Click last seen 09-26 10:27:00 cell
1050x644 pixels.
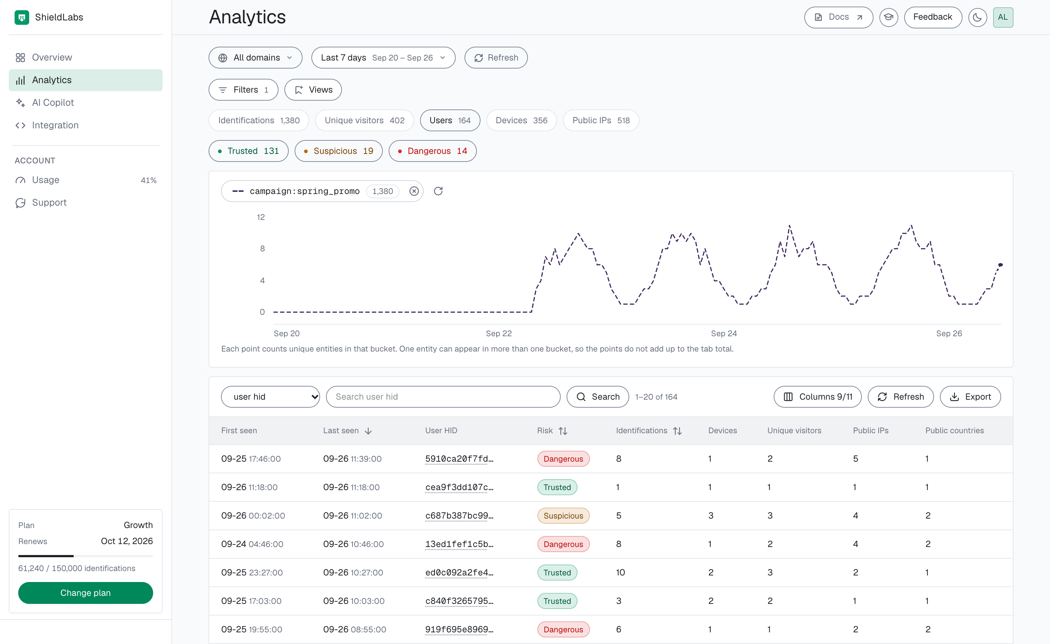coord(353,573)
